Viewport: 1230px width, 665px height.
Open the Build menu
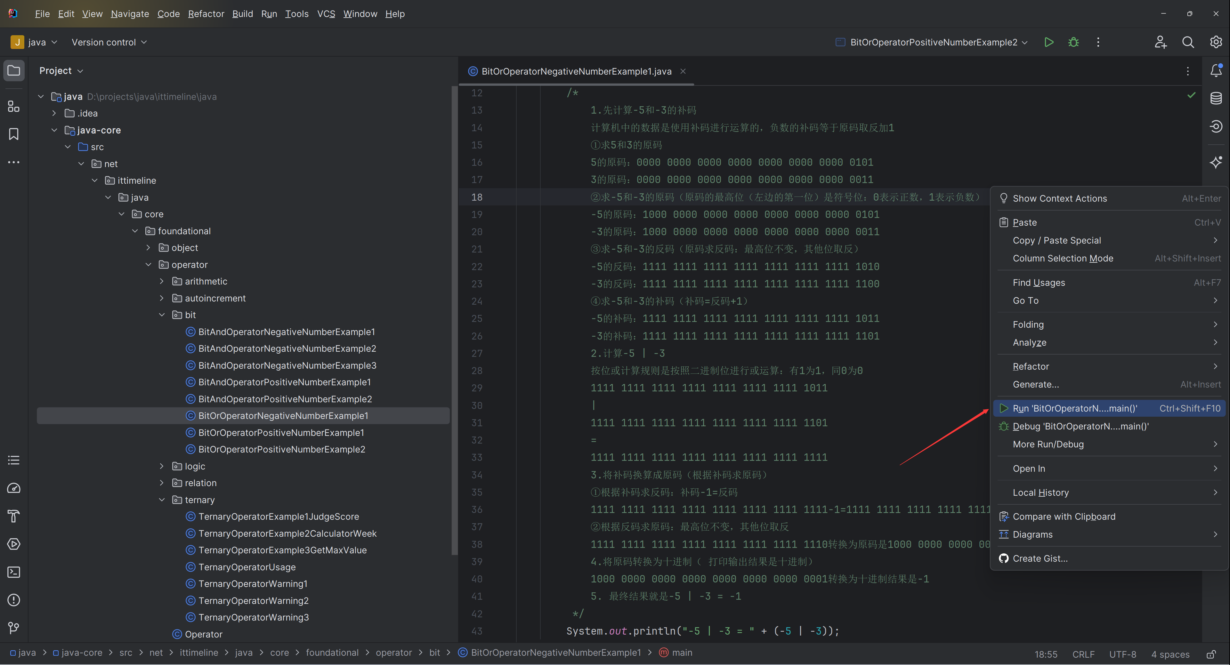tap(243, 14)
